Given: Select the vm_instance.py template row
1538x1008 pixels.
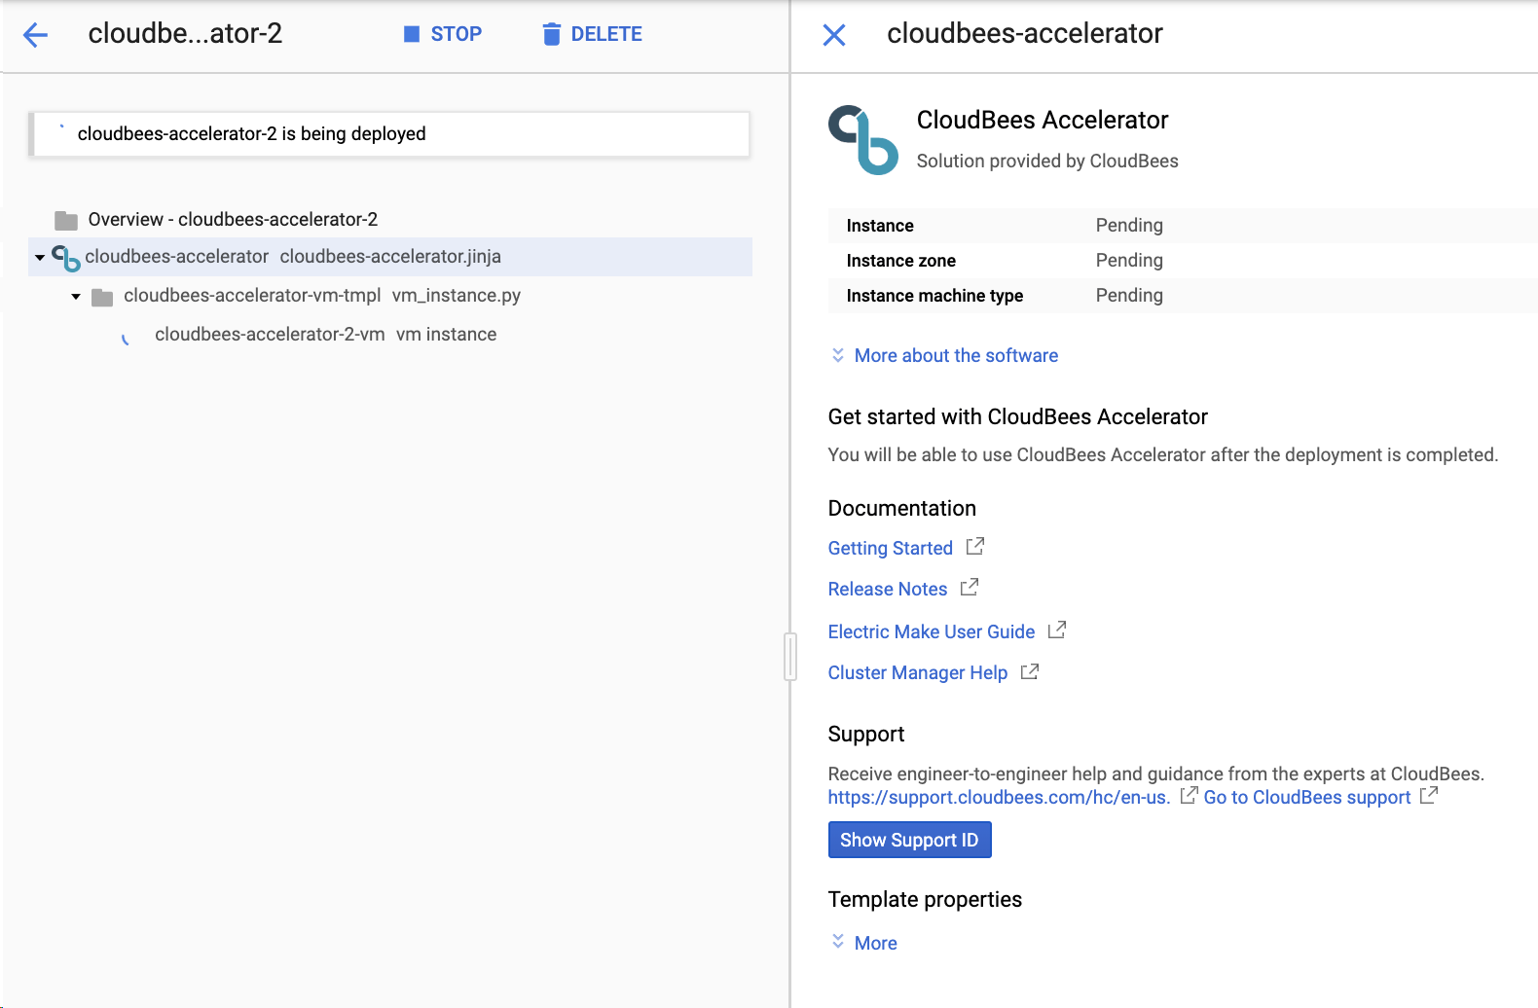Looking at the screenshot, I should (390, 296).
